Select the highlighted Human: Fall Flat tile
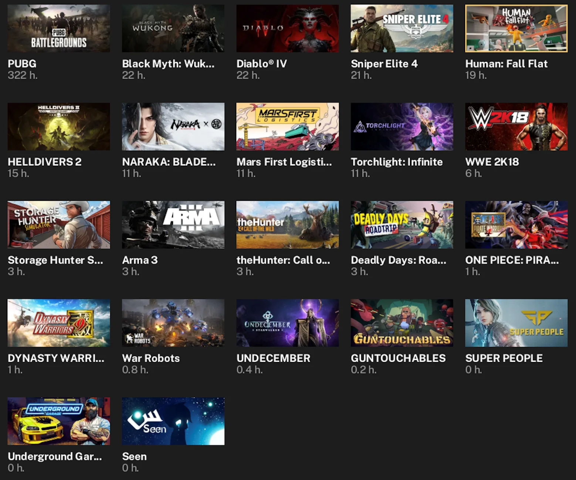 point(516,28)
